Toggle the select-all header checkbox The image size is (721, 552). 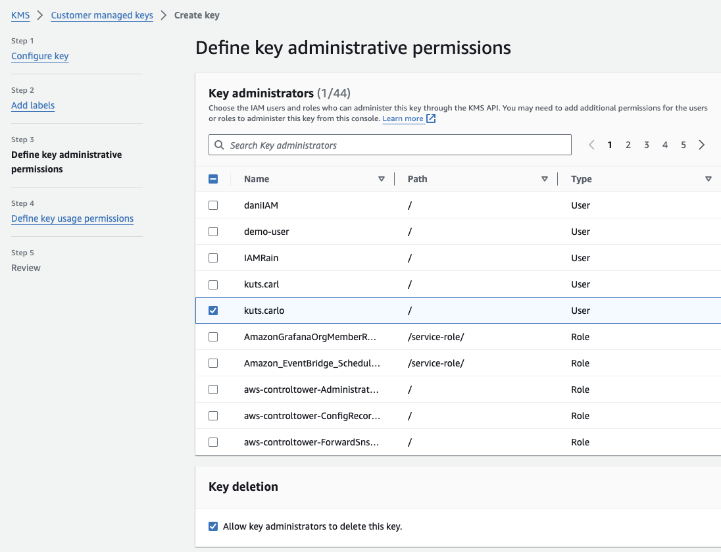coord(213,179)
